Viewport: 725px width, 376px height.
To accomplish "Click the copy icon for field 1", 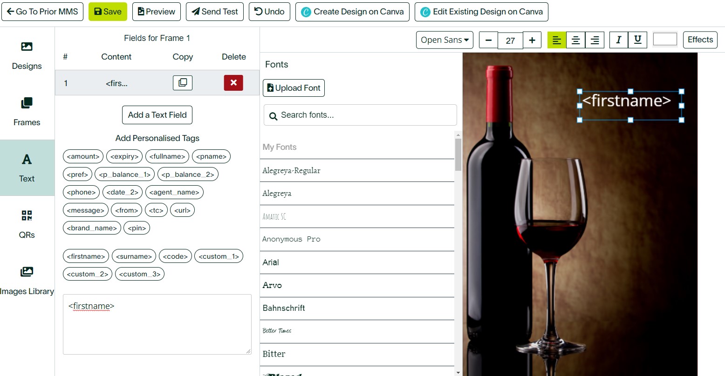I will [x=183, y=83].
